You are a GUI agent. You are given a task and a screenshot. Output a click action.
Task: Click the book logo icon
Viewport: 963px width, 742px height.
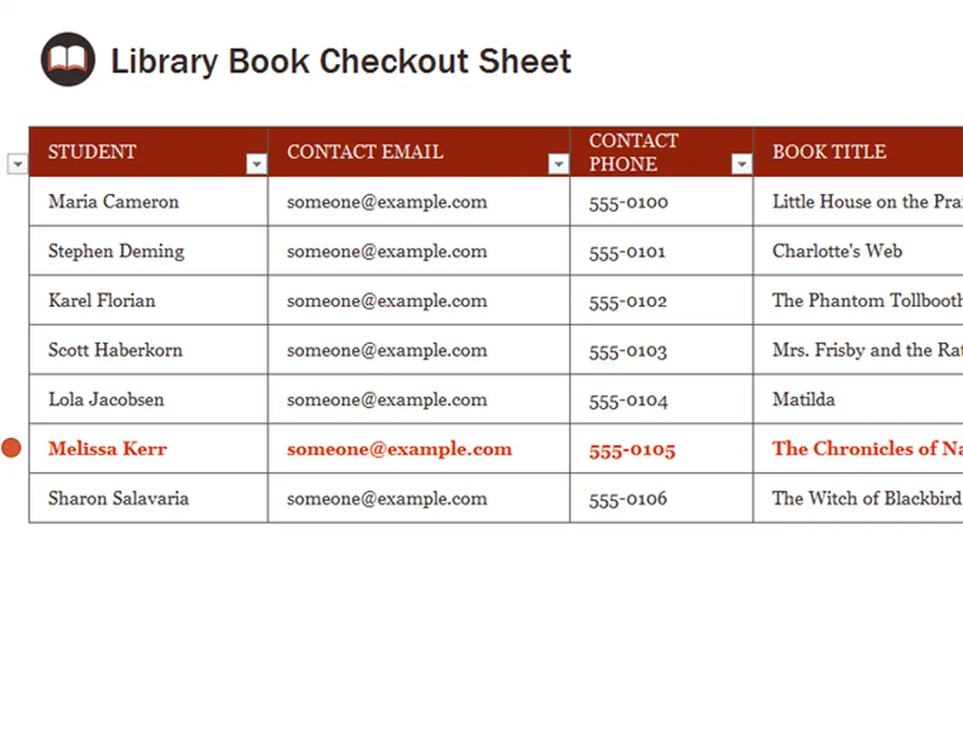pyautogui.click(x=67, y=59)
